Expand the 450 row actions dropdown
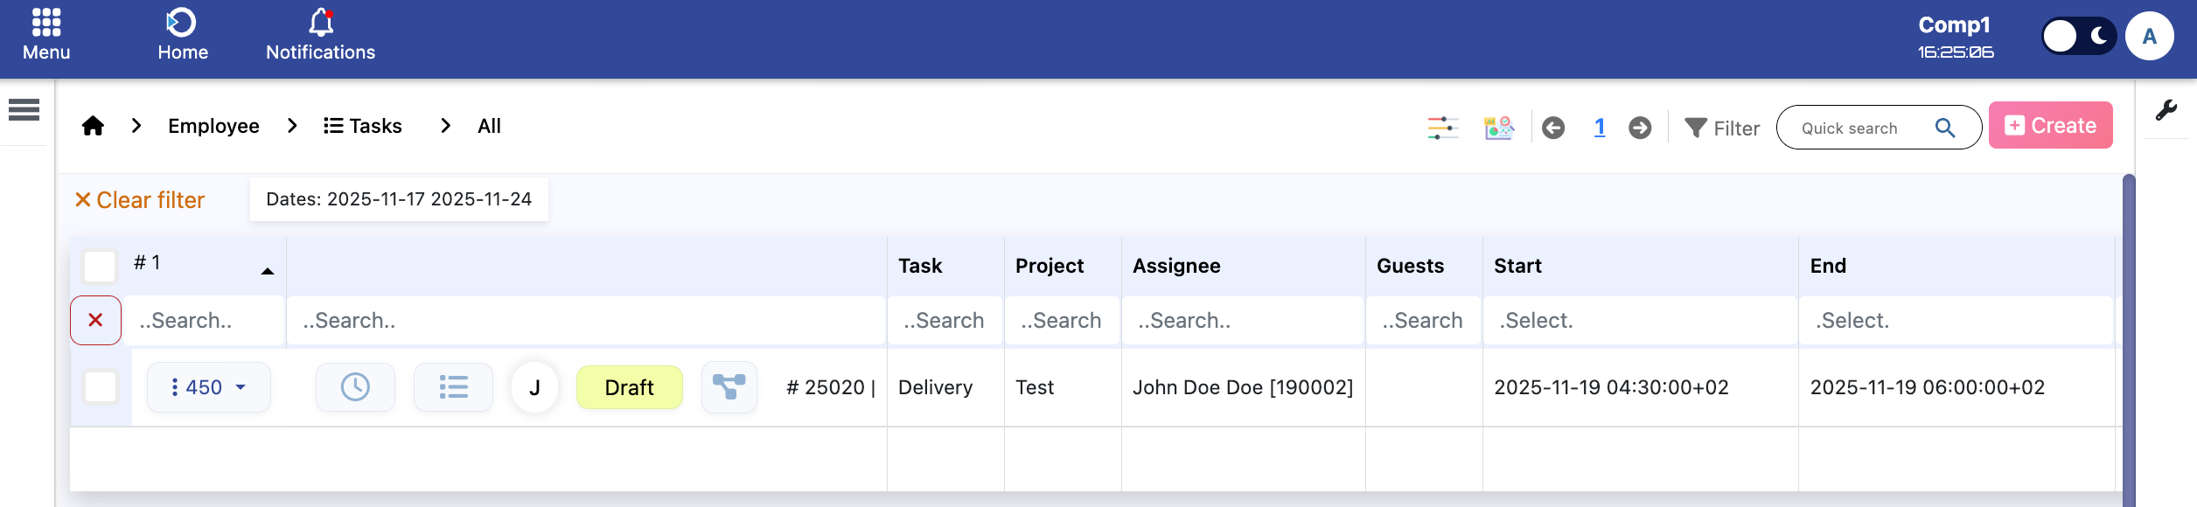The image size is (2197, 507). click(209, 387)
